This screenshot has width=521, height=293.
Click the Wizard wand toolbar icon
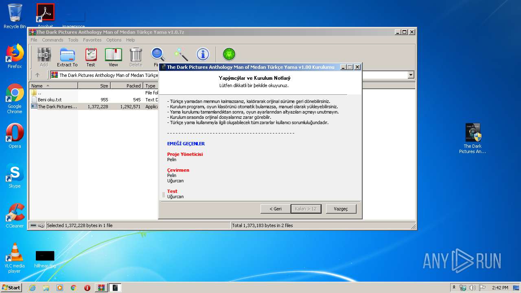180,54
